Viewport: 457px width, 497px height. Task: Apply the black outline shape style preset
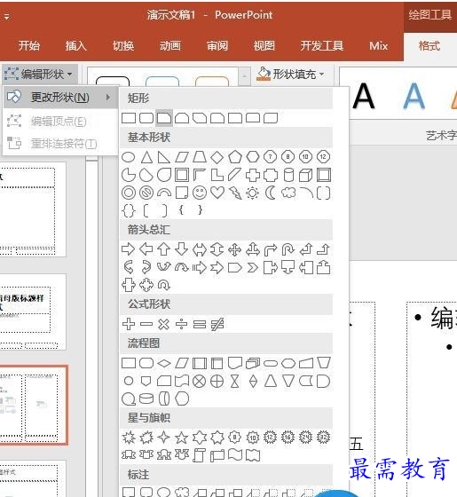[113, 81]
